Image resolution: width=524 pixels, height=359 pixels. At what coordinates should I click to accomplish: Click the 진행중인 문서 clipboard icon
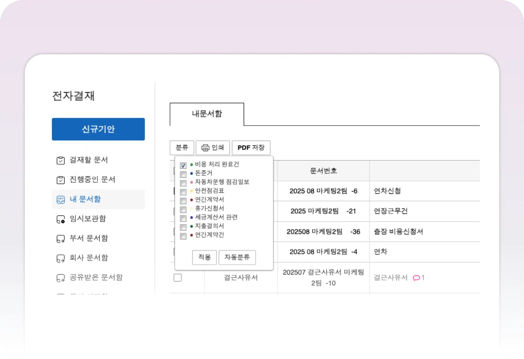[x=60, y=179]
